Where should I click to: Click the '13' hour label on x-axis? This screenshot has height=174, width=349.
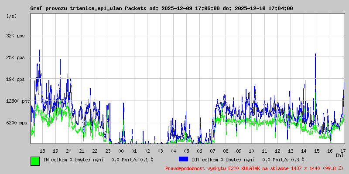click(291, 151)
